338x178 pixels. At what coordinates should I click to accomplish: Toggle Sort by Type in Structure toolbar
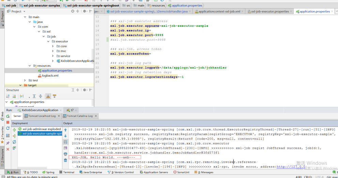tap(14, 96)
